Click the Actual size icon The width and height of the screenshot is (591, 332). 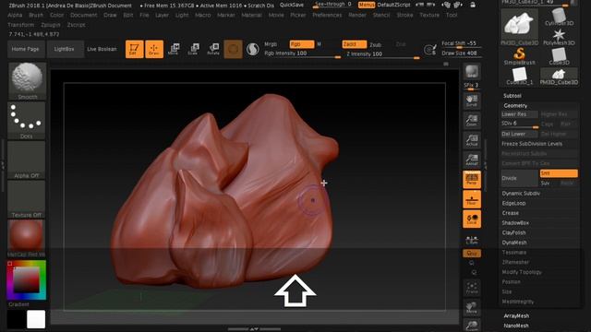pyautogui.click(x=472, y=140)
